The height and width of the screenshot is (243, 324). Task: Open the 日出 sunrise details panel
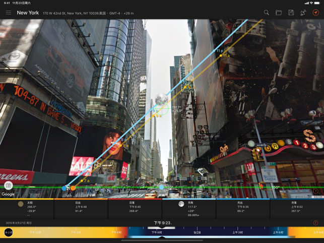pyautogui.click(x=81, y=209)
